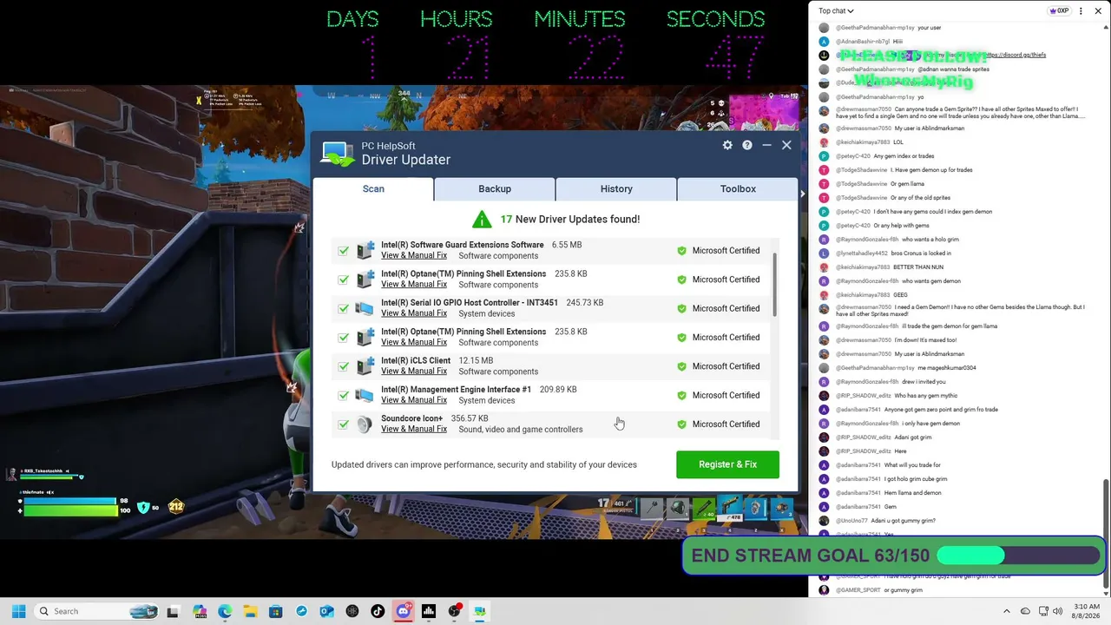
Task: Click the Driver Updater help question mark
Action: click(746, 145)
